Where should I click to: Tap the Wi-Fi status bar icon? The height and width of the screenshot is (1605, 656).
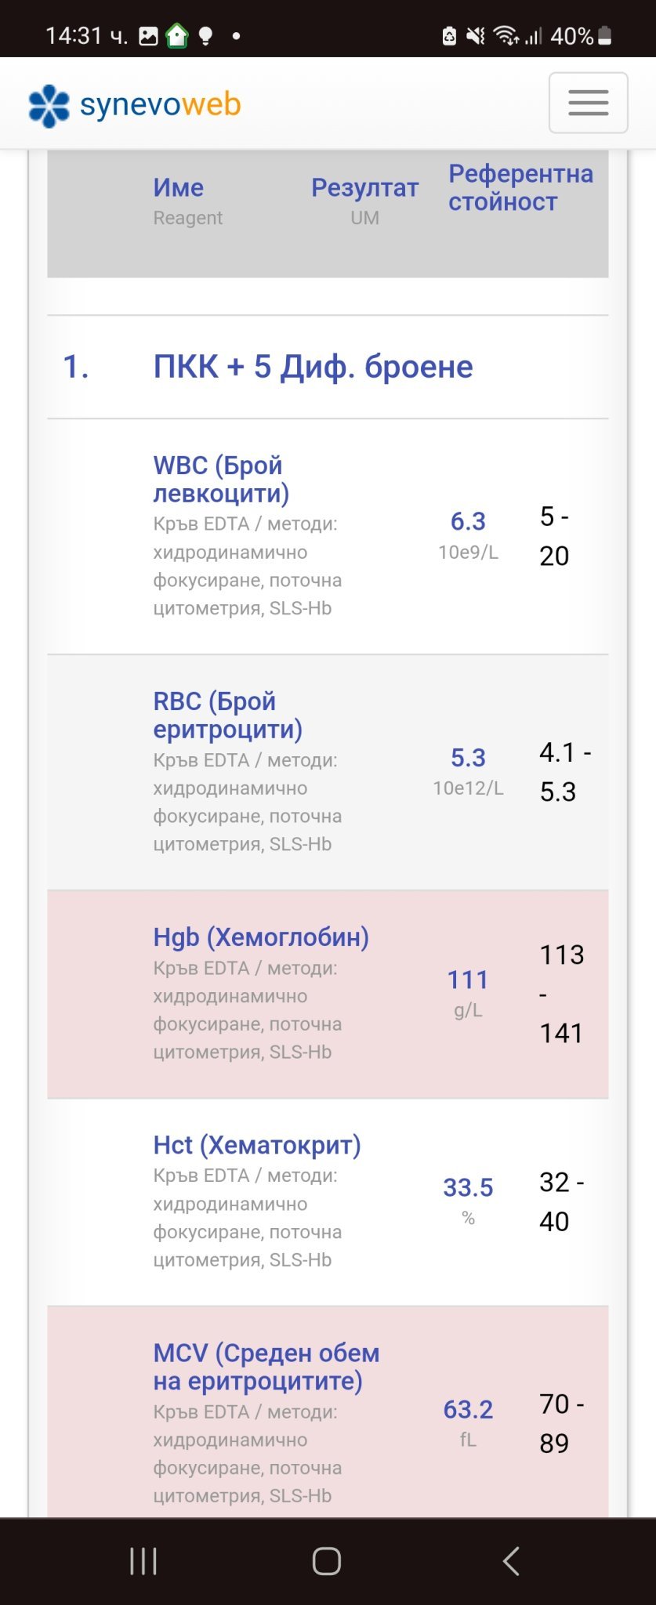[x=506, y=36]
